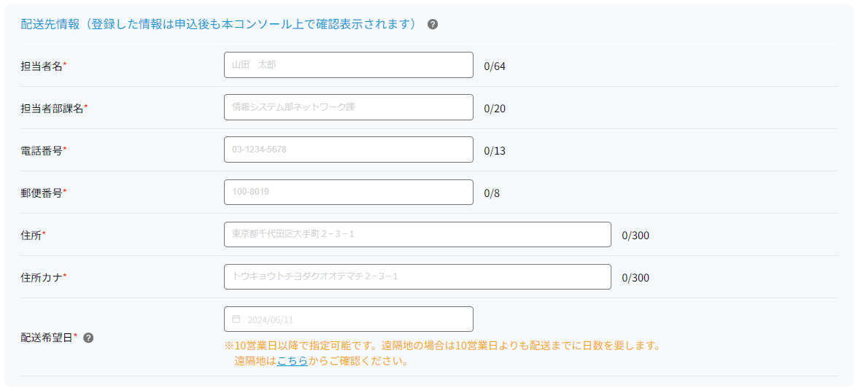
Task: Open the 配送希望日 date picker field
Action: click(x=349, y=319)
